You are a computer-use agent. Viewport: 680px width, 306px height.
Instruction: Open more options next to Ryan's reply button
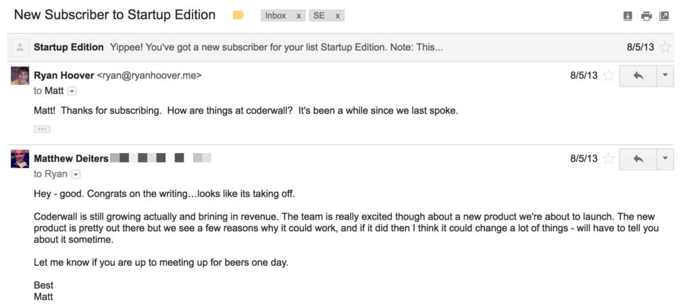pyautogui.click(x=665, y=76)
